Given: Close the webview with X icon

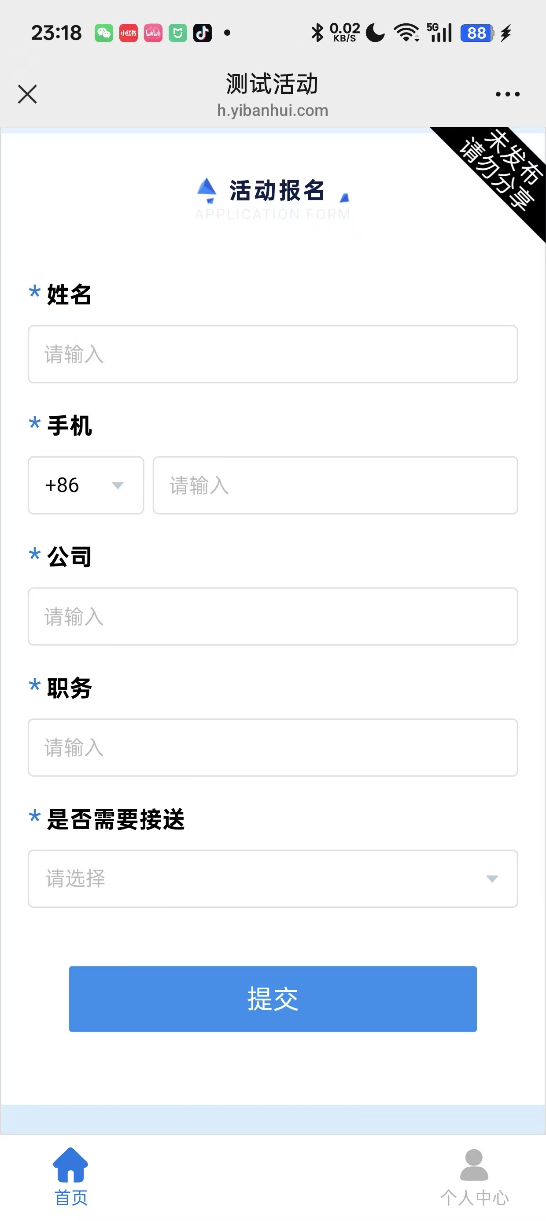Looking at the screenshot, I should [27, 94].
